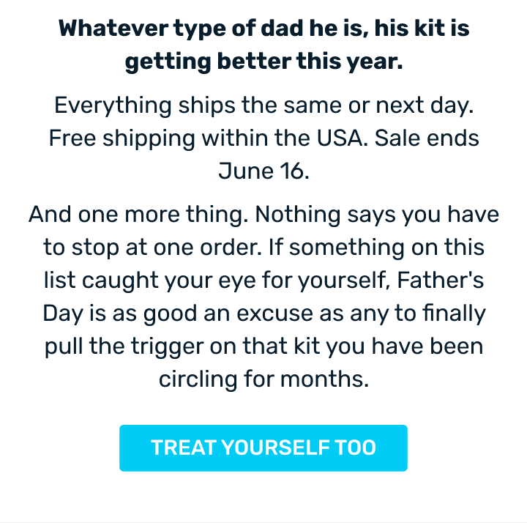The height and width of the screenshot is (523, 527).
Task: Click the headline line 'Whatever type of dad he is'
Action: pos(214,29)
